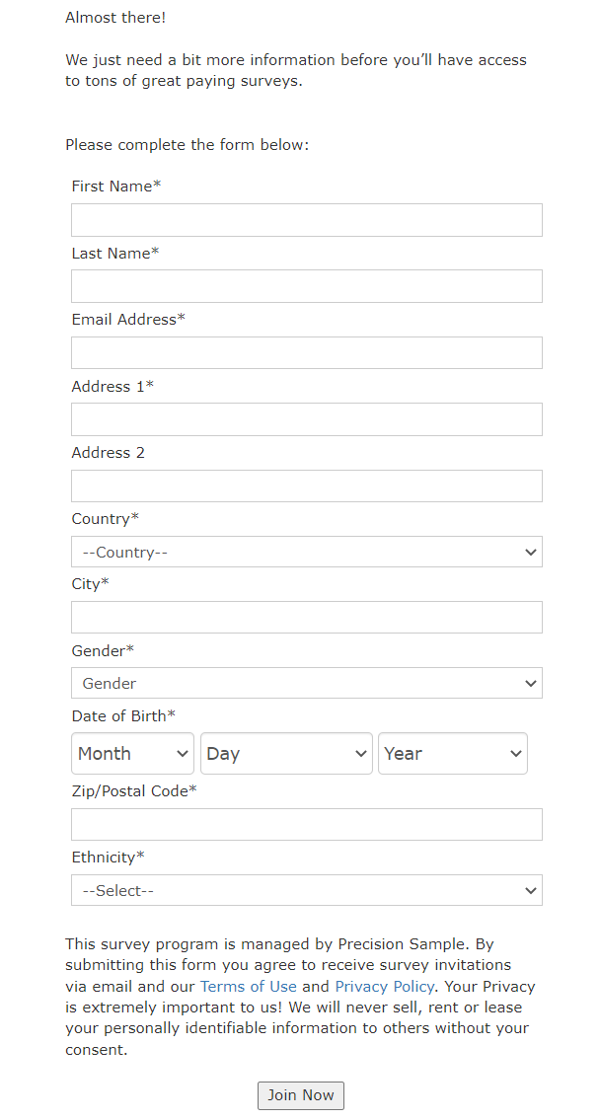Open the birth Year dropdown

(x=452, y=754)
